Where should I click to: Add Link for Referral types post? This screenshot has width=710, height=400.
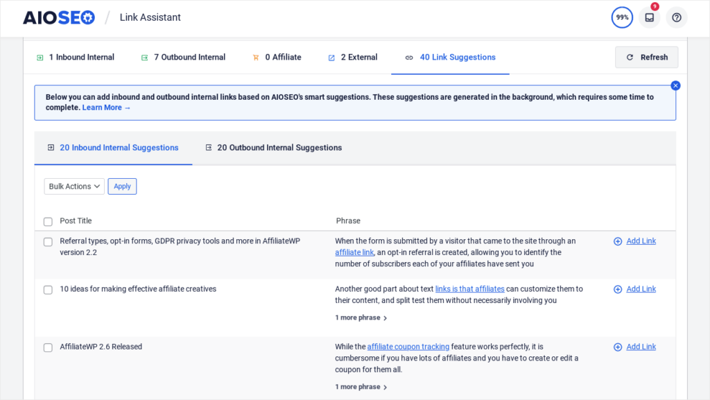641,241
